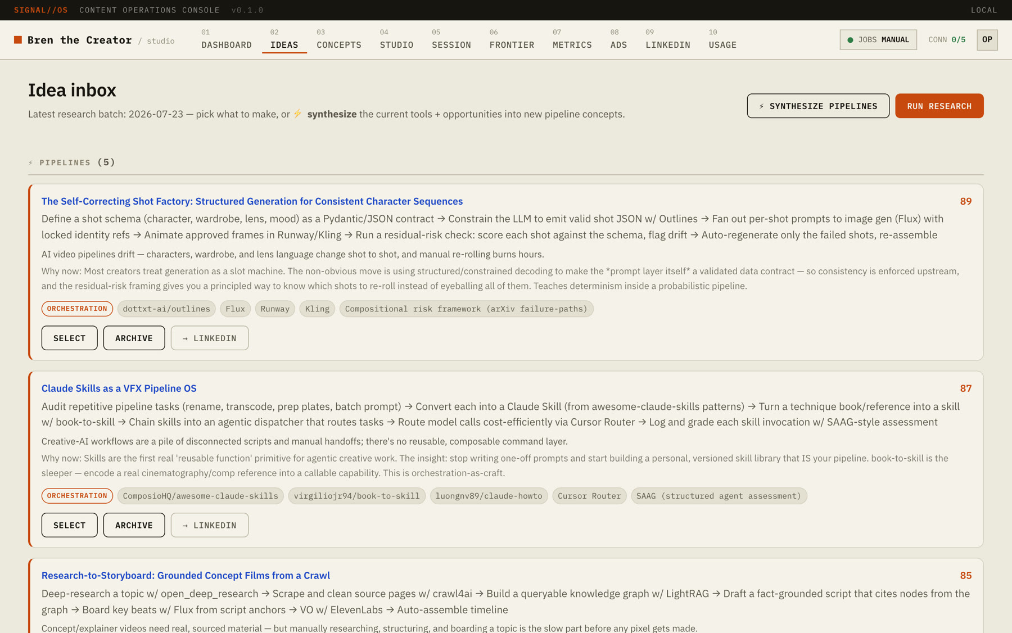
Task: Toggle the Jobs Manual mode
Action: click(878, 40)
